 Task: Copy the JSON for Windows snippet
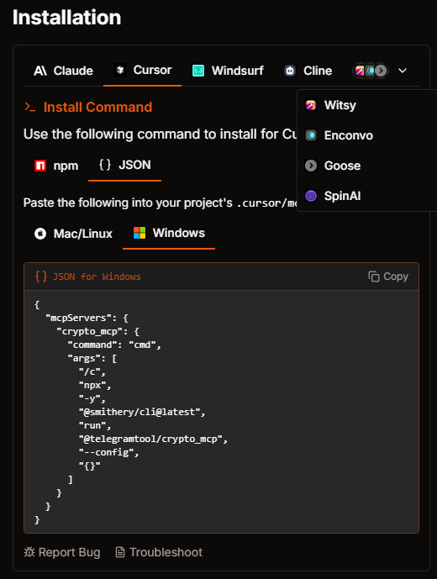tap(388, 276)
